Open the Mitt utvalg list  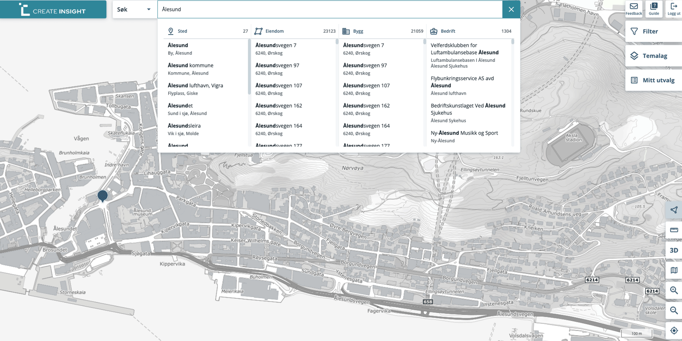tap(653, 80)
